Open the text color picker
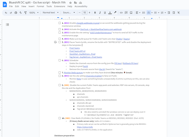189x137 pixels. (110, 13)
